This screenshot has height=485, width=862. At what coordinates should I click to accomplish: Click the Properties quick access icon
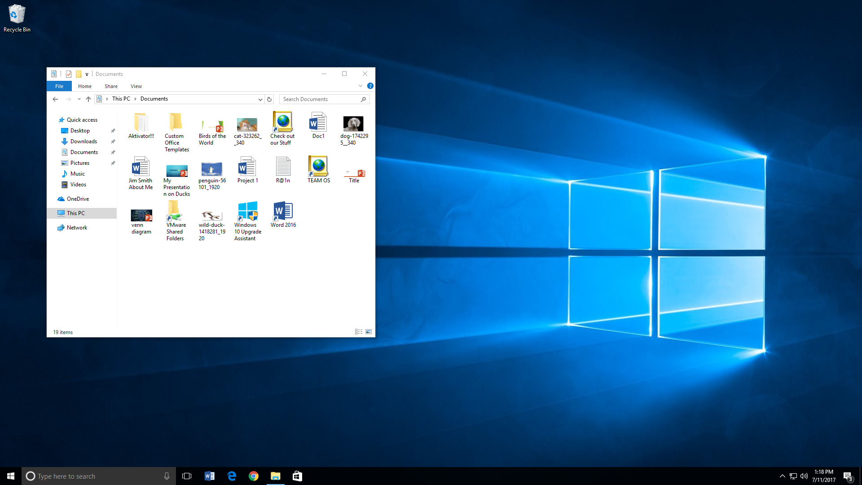[69, 74]
